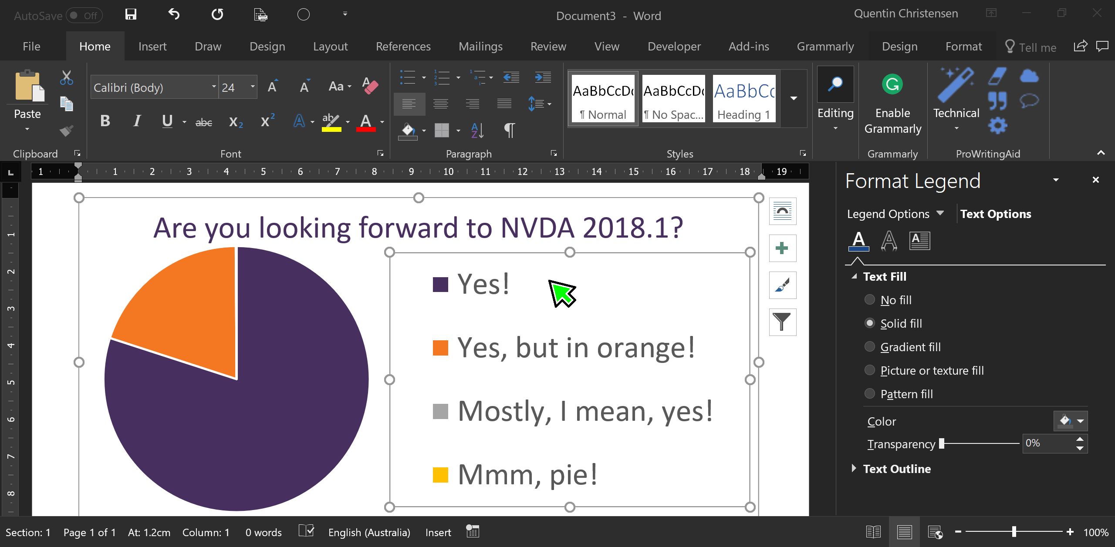This screenshot has width=1115, height=547.
Task: Expand the Text Outline section
Action: coord(854,469)
